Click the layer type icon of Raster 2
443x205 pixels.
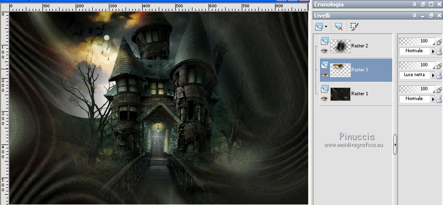click(x=324, y=41)
